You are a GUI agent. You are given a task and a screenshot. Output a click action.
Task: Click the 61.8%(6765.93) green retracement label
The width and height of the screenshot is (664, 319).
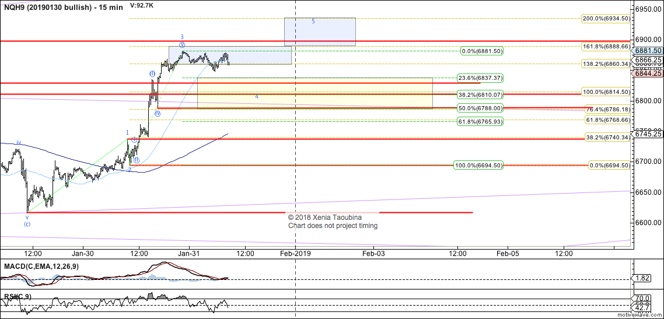(x=479, y=122)
